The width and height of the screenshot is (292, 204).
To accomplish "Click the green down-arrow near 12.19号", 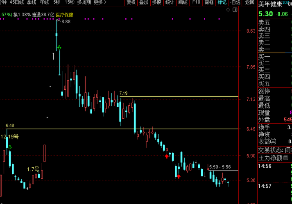I will click(x=10, y=147).
